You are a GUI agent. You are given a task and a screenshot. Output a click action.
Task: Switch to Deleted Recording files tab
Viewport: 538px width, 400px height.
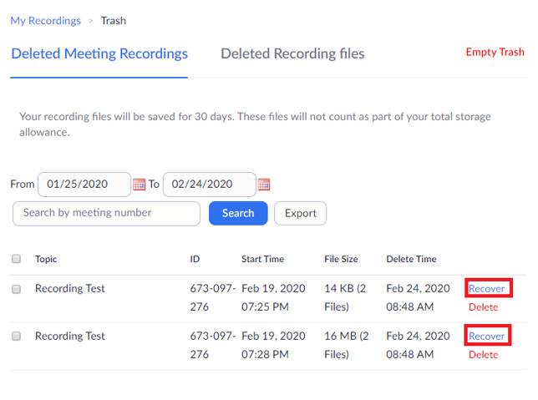292,53
